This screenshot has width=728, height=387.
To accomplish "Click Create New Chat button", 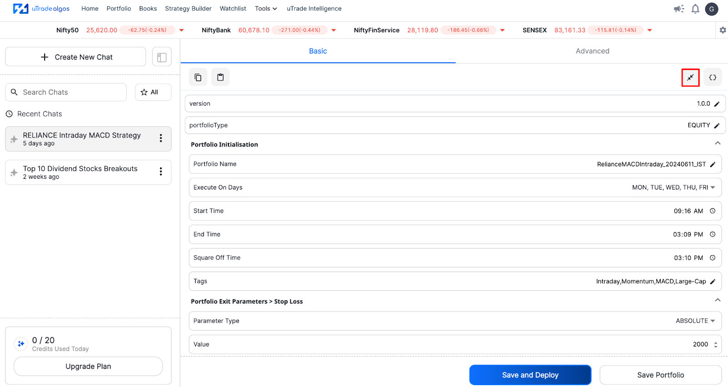I will tap(76, 57).
